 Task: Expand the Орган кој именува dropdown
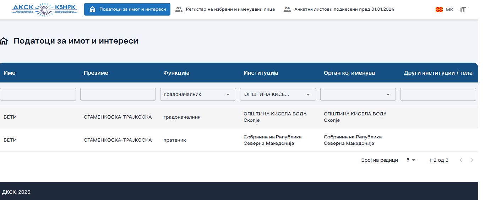click(388, 95)
